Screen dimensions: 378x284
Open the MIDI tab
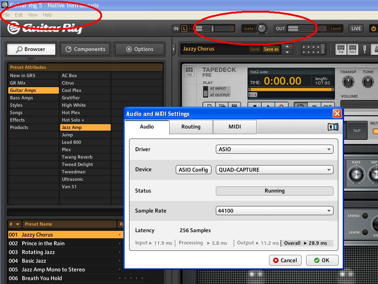tap(235, 127)
